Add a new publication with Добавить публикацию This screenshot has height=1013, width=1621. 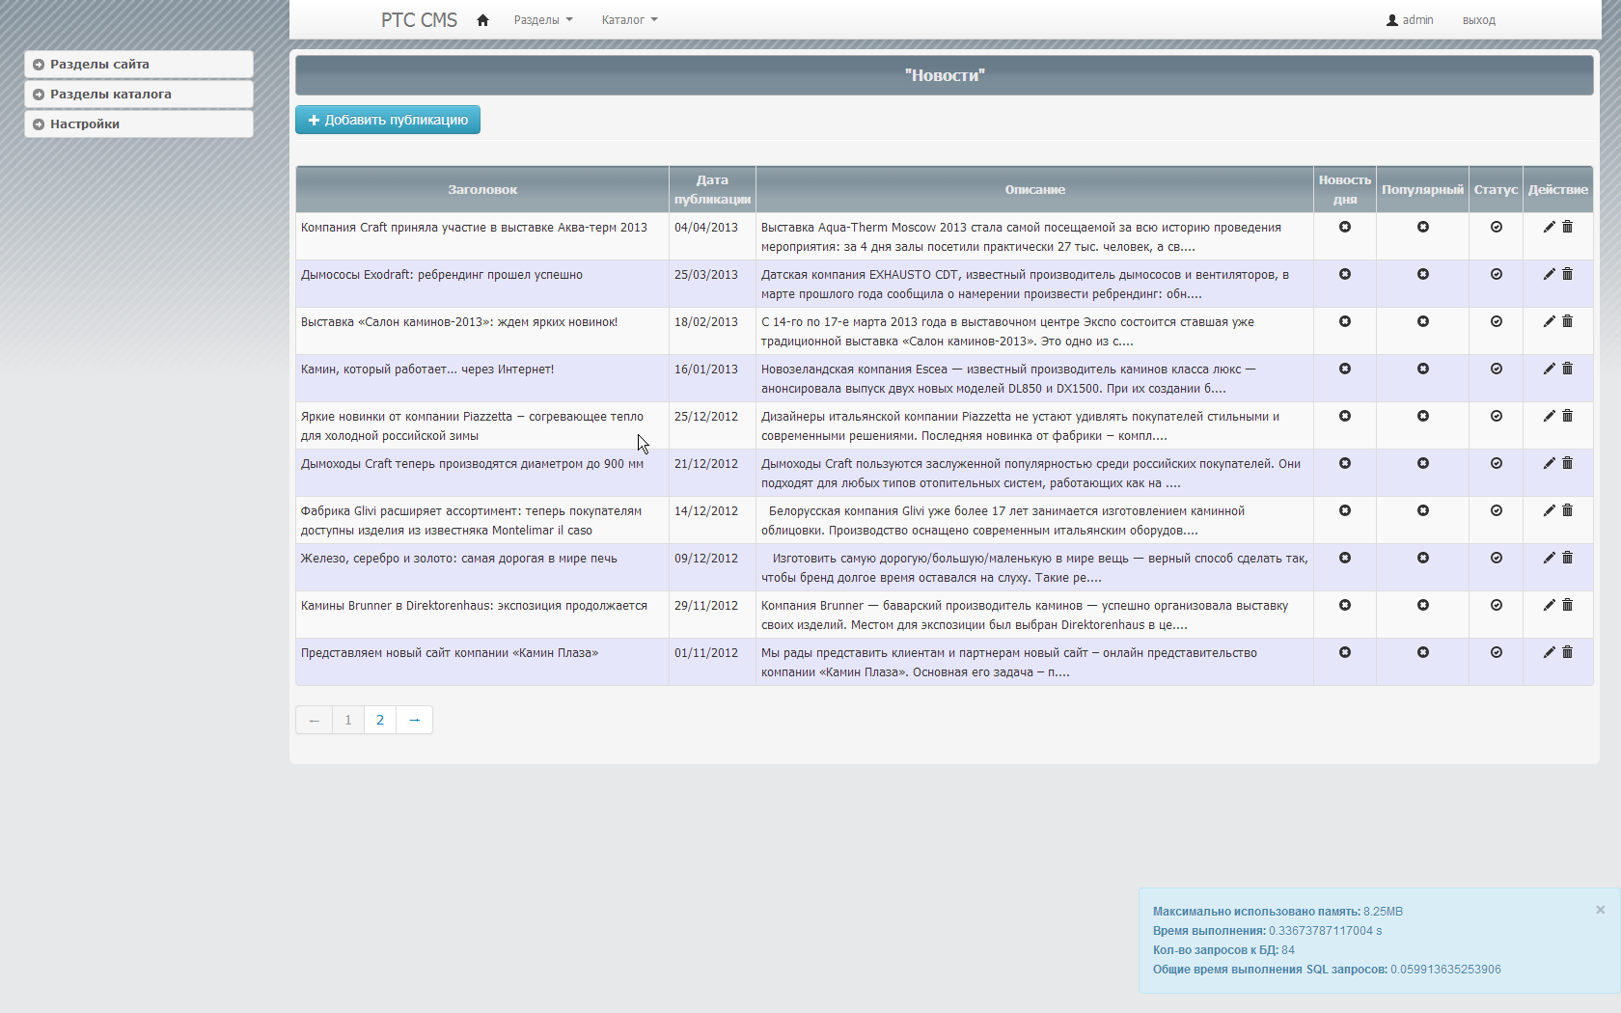pyautogui.click(x=388, y=120)
